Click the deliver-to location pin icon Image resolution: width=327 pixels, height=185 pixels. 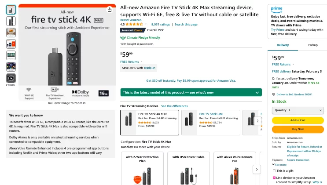click(x=274, y=94)
